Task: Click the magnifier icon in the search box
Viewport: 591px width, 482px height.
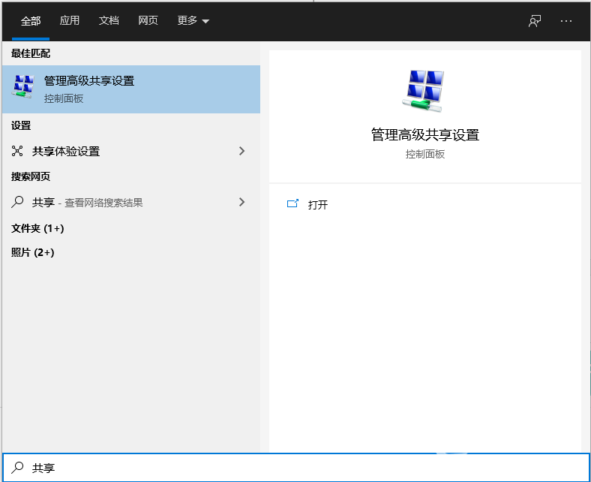Action: [x=18, y=468]
